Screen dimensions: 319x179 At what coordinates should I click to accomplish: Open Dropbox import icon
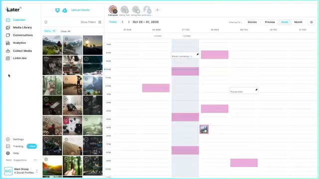pos(57,10)
